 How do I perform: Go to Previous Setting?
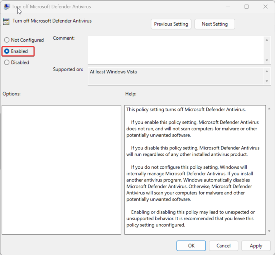171,24
